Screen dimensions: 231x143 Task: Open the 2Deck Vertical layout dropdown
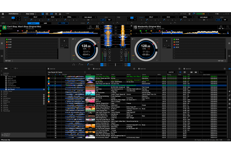tap(31, 14)
